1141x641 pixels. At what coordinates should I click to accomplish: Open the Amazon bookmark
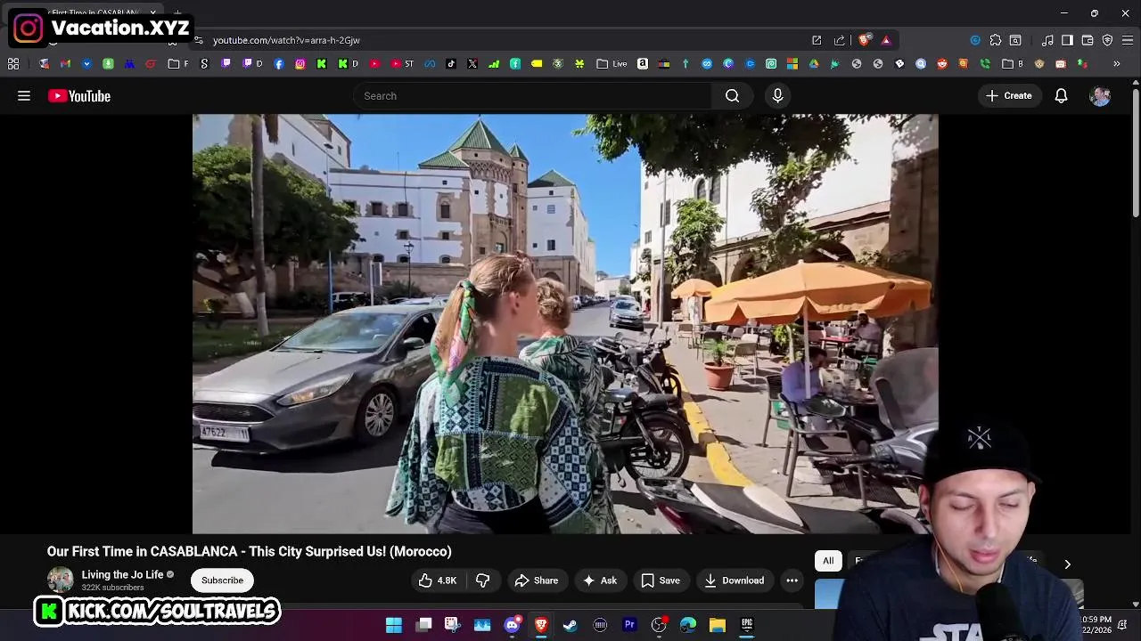point(643,64)
